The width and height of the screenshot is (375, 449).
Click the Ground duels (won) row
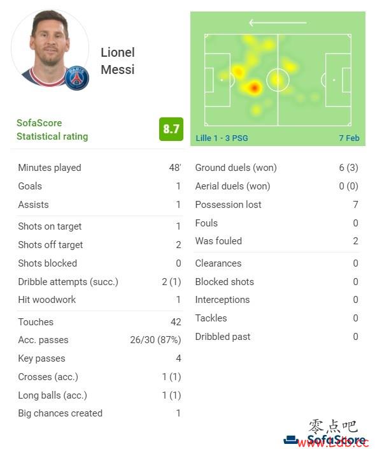pyautogui.click(x=277, y=168)
